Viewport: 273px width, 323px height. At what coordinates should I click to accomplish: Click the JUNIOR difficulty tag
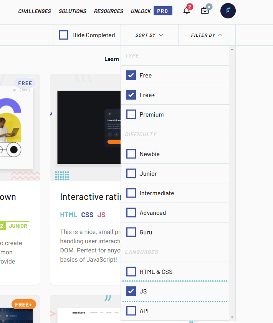(x=18, y=226)
